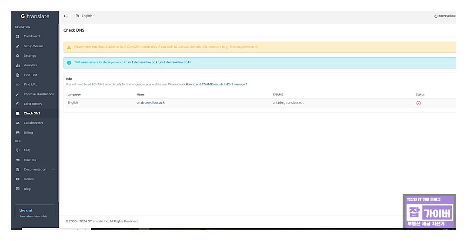The height and width of the screenshot is (241, 467).
Task: Click the Find Text document icon
Action: click(17, 75)
